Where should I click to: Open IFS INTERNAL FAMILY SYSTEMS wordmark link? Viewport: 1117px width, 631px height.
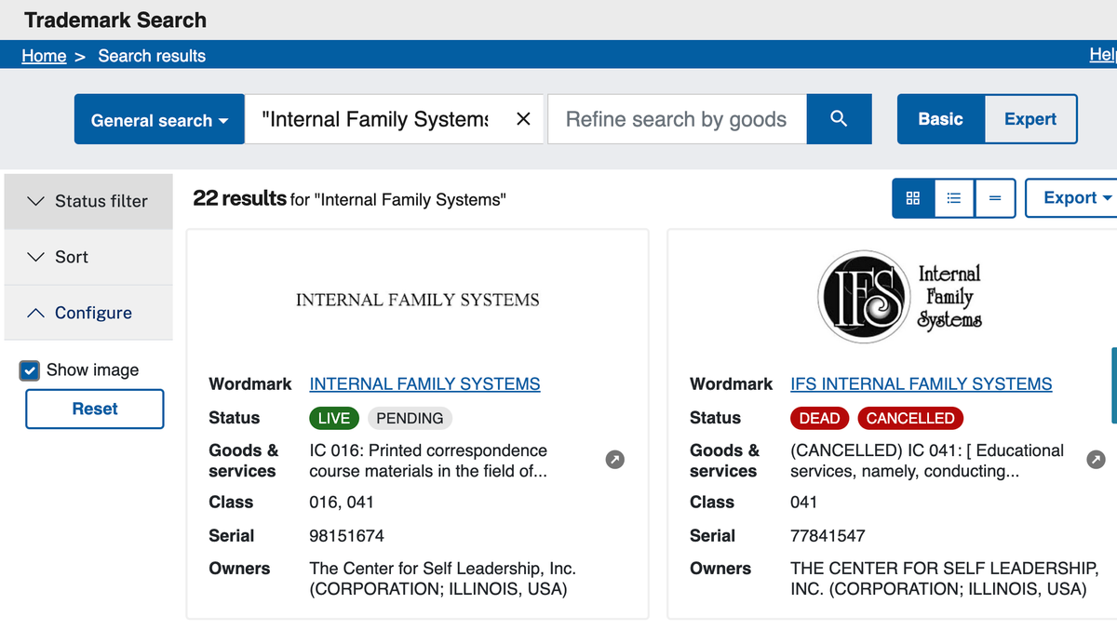tap(922, 383)
